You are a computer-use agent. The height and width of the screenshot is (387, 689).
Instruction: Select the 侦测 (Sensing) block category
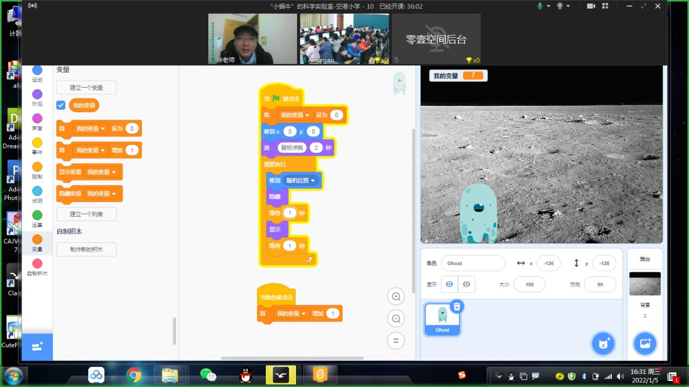pyautogui.click(x=37, y=195)
